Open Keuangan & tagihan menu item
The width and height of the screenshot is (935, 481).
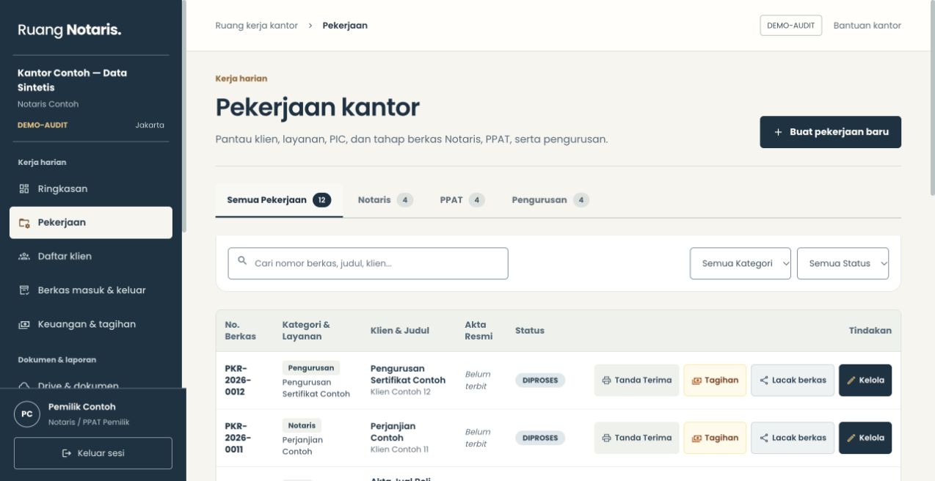91,324
